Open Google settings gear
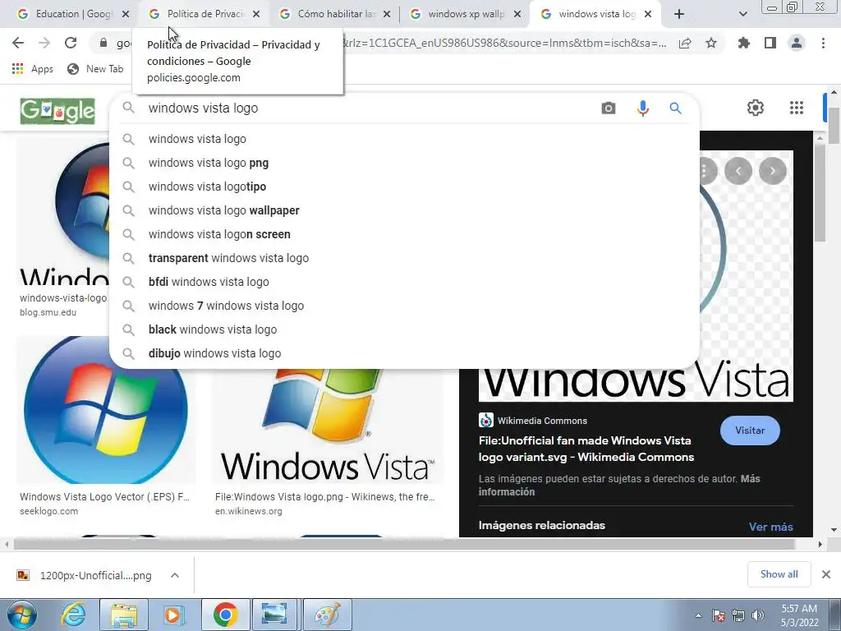 click(756, 108)
